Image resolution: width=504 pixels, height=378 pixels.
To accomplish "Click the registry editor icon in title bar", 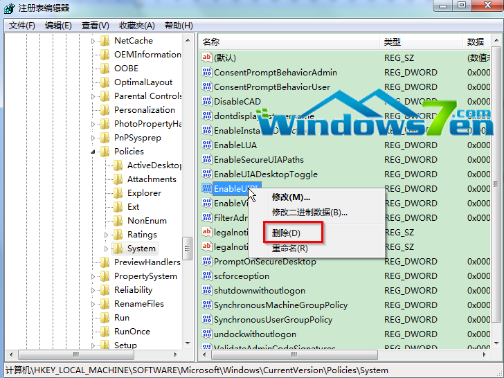I will (x=9, y=8).
